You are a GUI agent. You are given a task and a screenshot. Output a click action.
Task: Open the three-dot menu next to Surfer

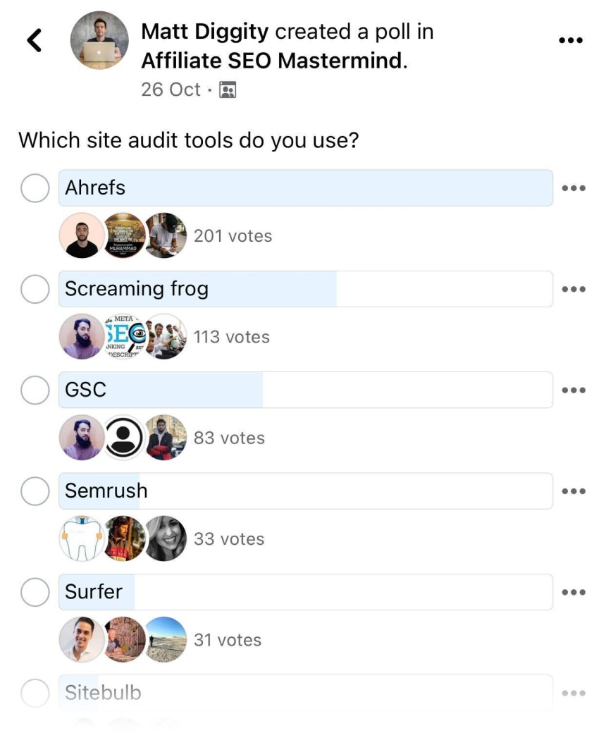click(x=575, y=591)
